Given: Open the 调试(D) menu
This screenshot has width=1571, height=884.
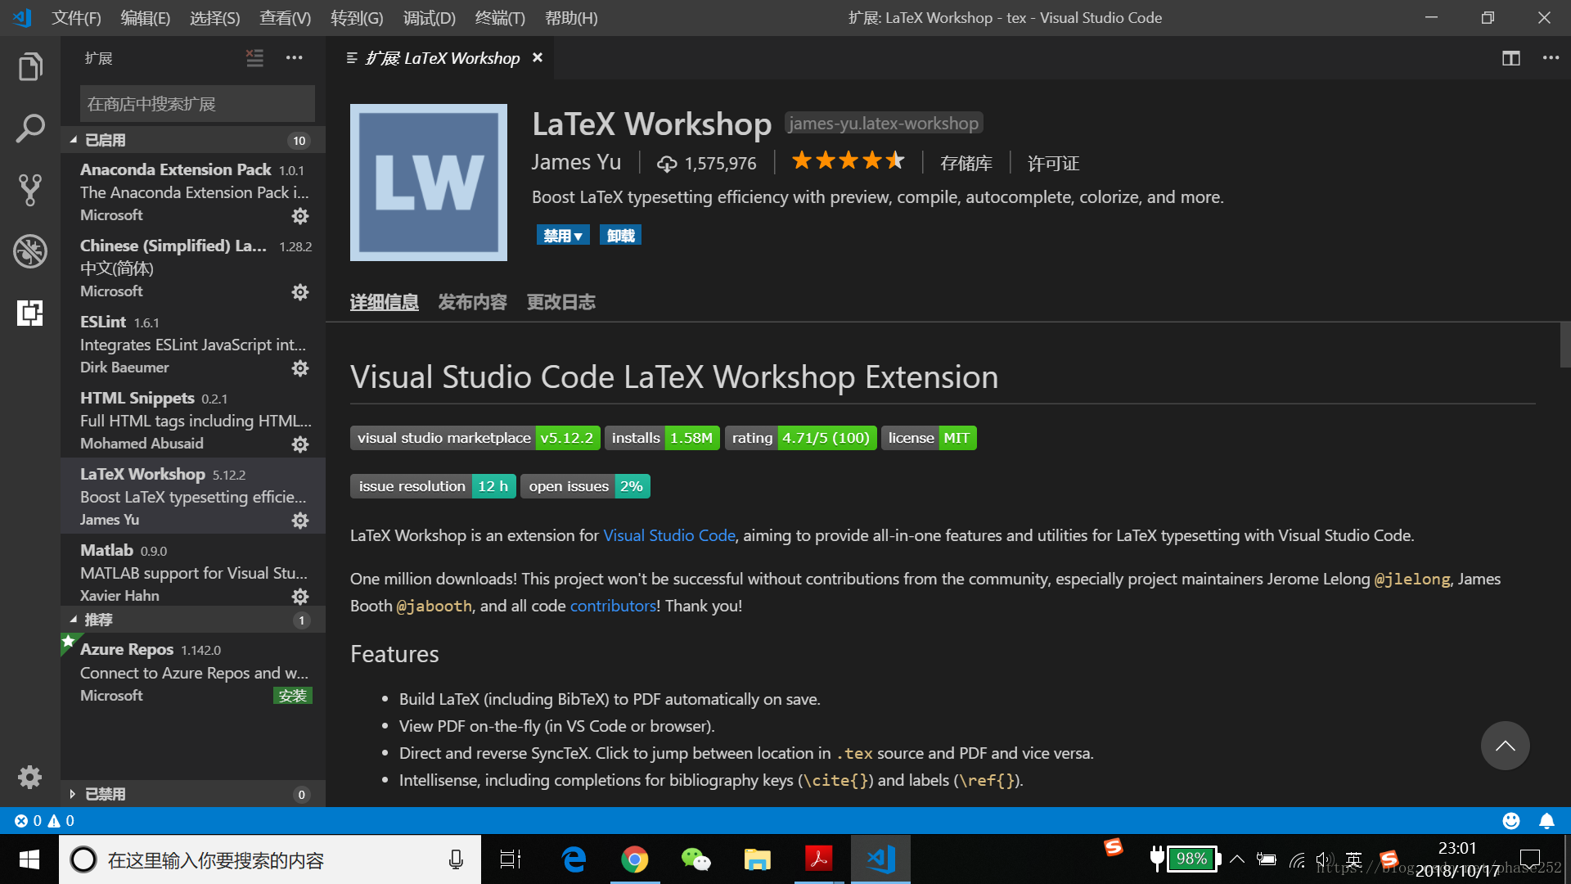Looking at the screenshot, I should point(430,18).
